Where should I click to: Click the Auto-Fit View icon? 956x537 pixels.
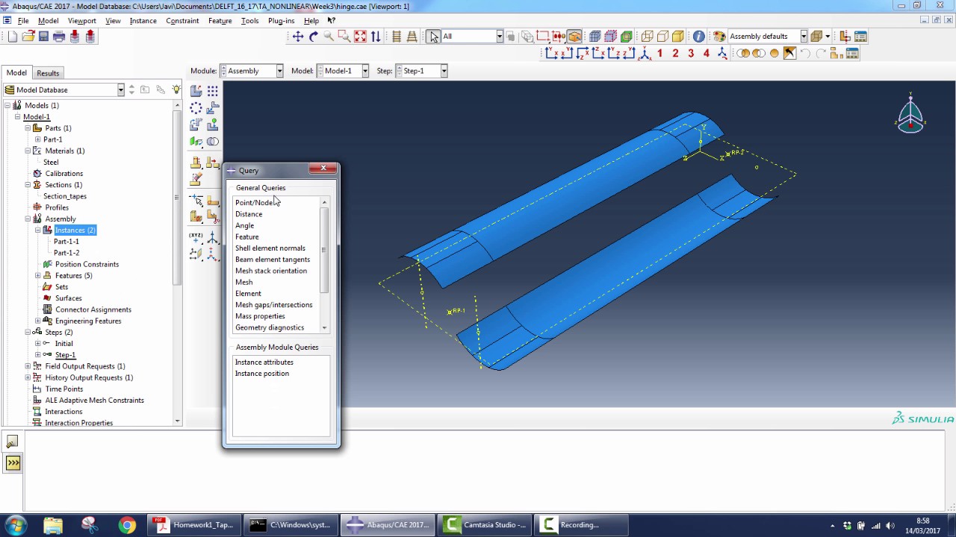(x=360, y=36)
